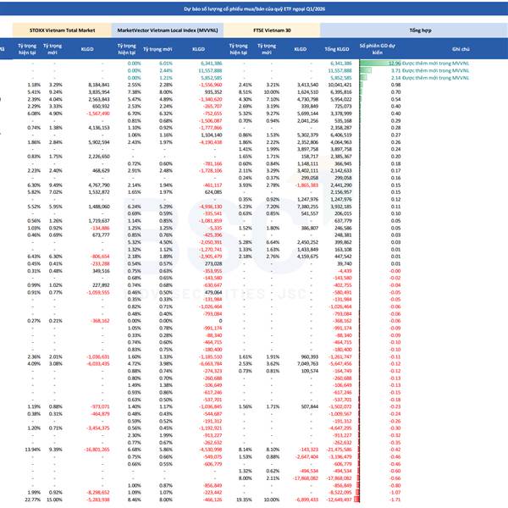Select the 'MarketVector Vietnam Local Index (MVVNL)' header

click(x=168, y=30)
